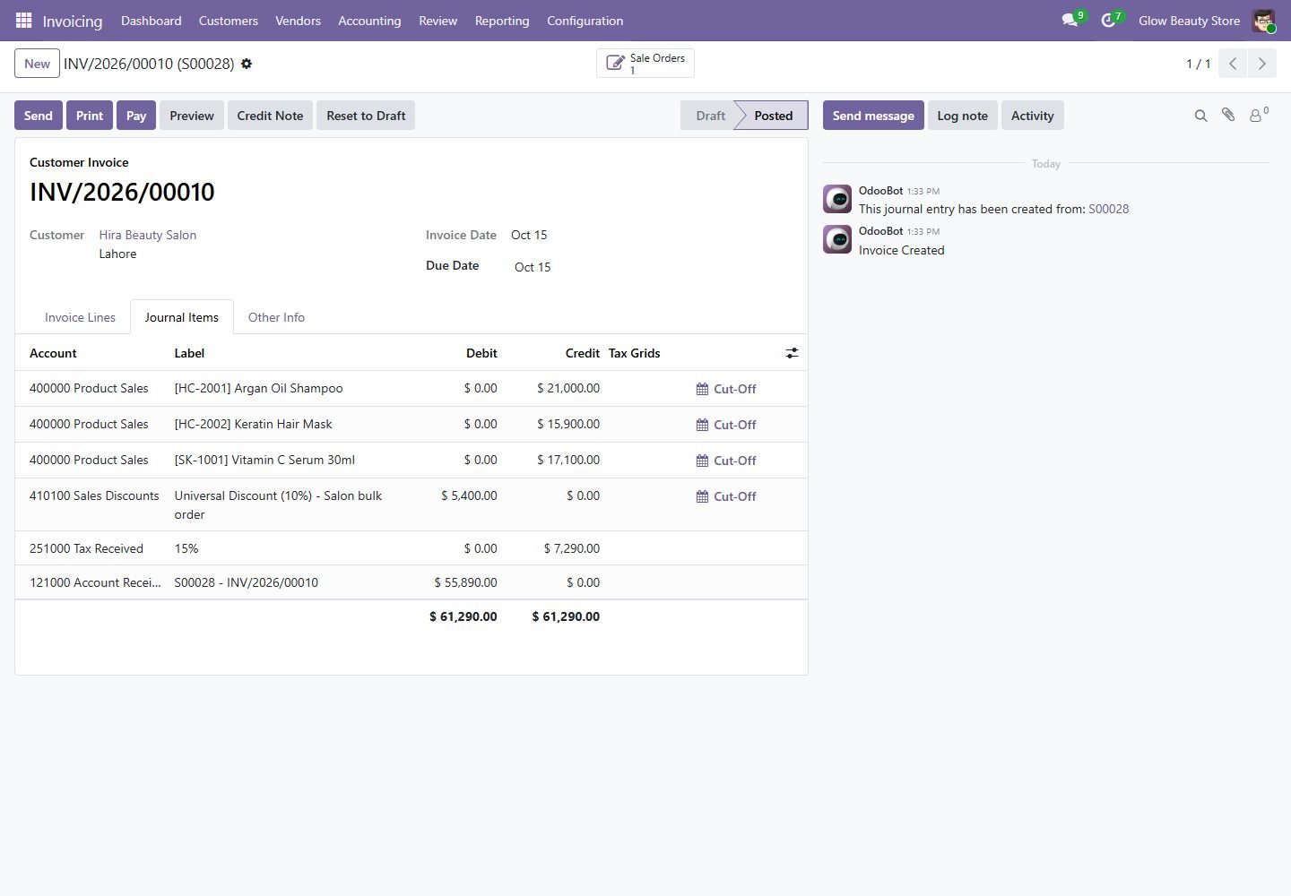Click the Glow Beauty Store company name

click(1190, 21)
